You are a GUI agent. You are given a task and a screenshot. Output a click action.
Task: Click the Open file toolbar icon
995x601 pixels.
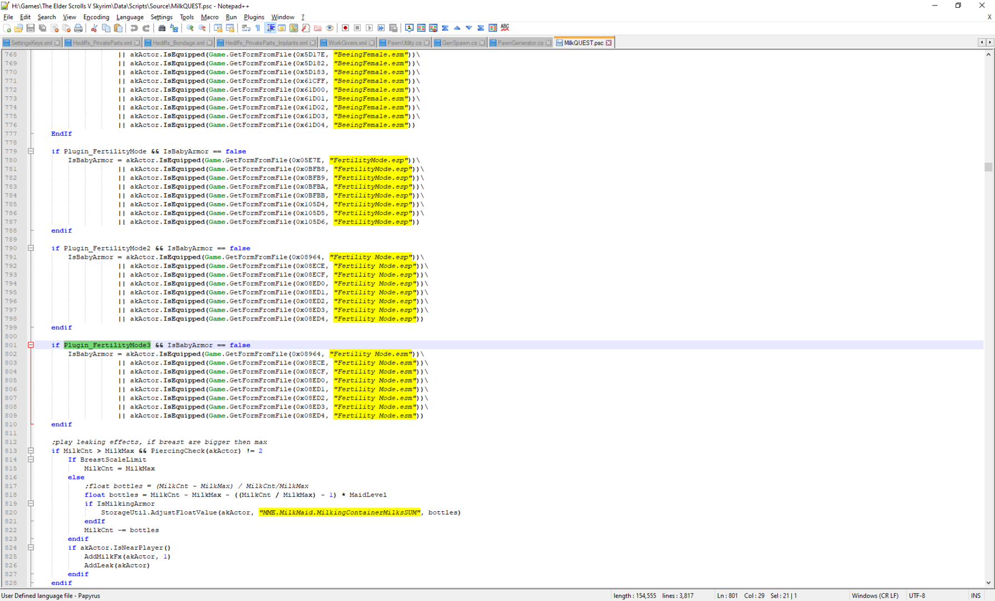tap(18, 28)
